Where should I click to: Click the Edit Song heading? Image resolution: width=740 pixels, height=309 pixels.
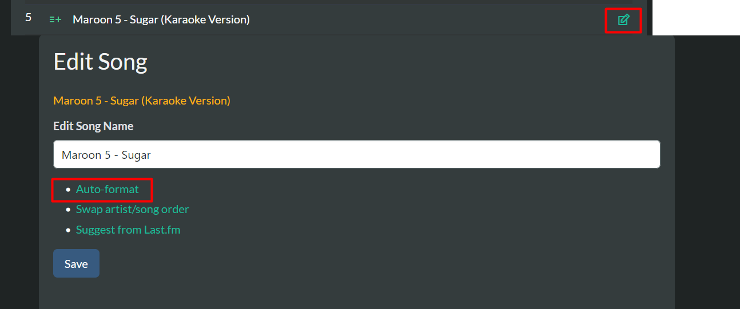(100, 62)
